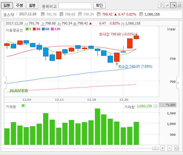Expand the right side panel arrow
Viewport: 183px width, 155px height.
coord(178,83)
